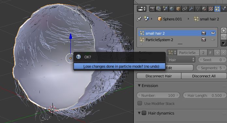
Task: Switch to the Render properties tab
Action: pos(152,9)
